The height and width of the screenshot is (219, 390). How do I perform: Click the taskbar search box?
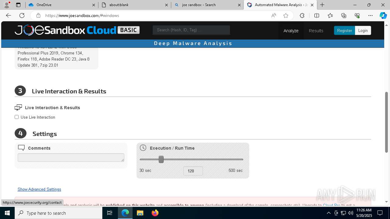(58, 213)
